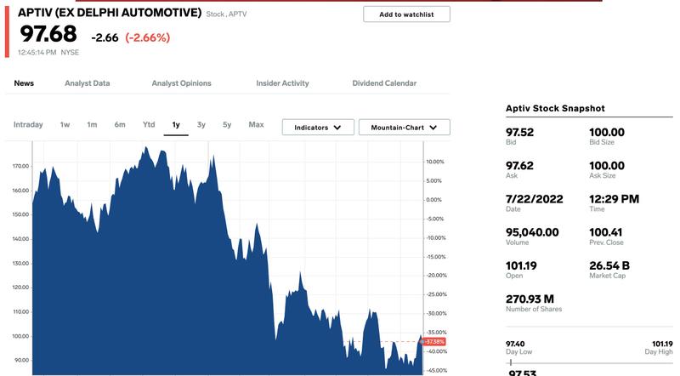680x376 pixels.
Task: Click the APTIV (EX DELPHI AUTOMOTIVE) title
Action: click(x=110, y=13)
